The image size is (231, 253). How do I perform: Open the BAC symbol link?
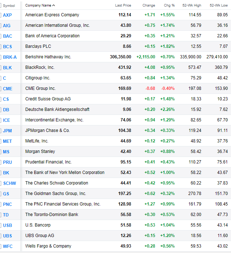[x=7, y=36]
